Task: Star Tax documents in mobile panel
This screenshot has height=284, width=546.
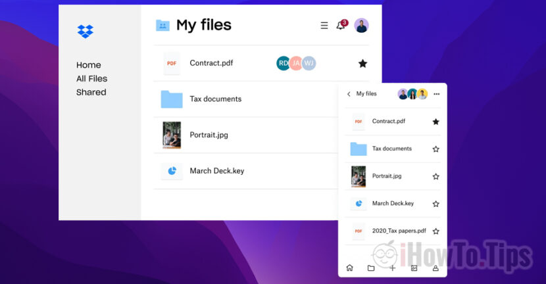Action: click(x=435, y=149)
